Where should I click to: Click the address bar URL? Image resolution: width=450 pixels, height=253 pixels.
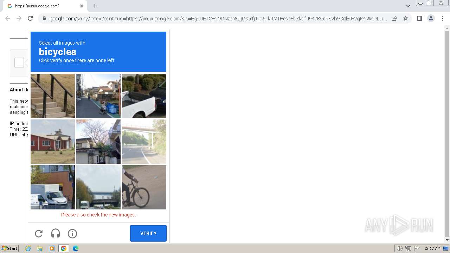pyautogui.click(x=218, y=19)
